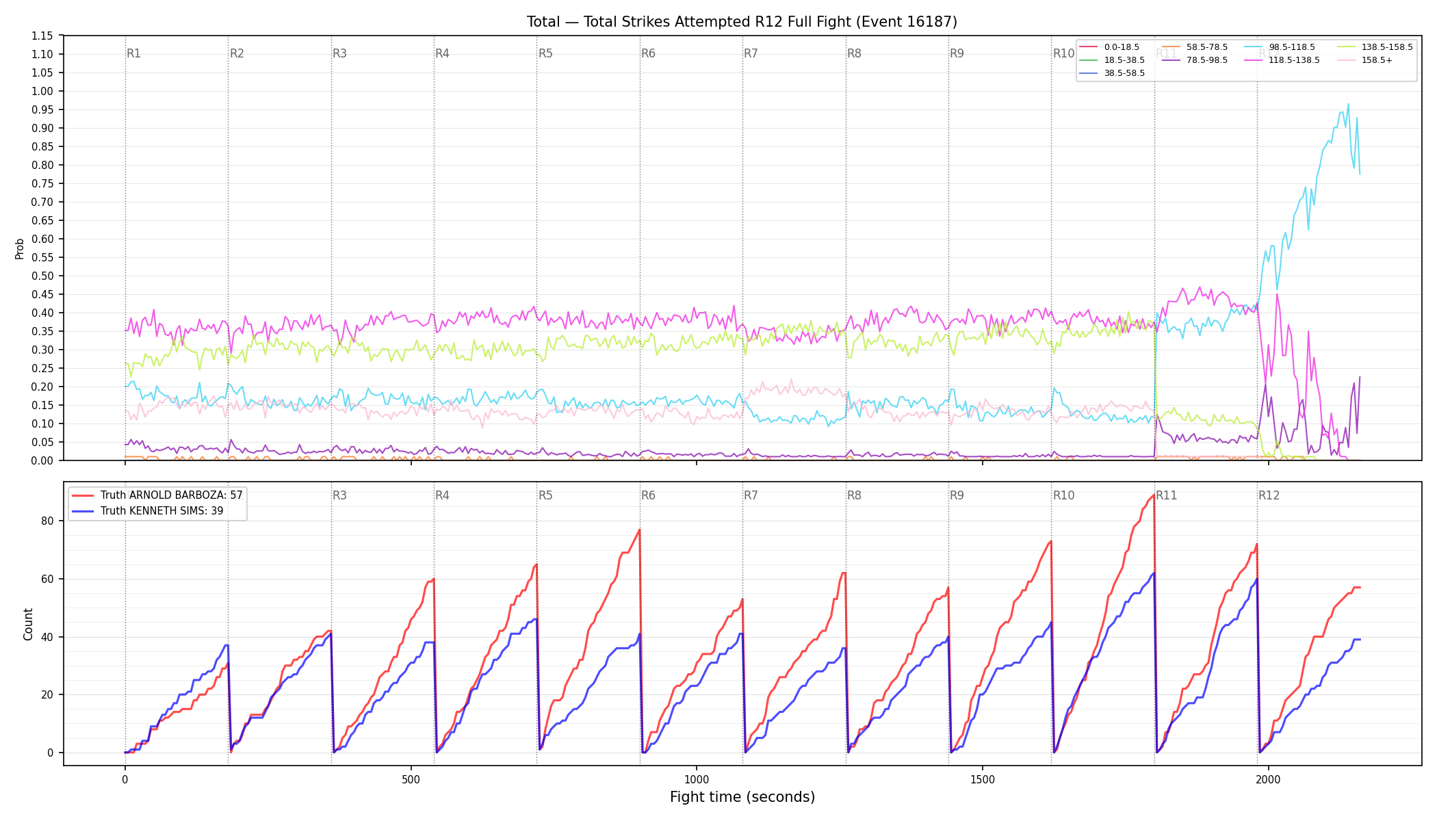The image size is (1437, 821).
Task: Click the R7 round label in the probability chart
Action: (x=751, y=53)
